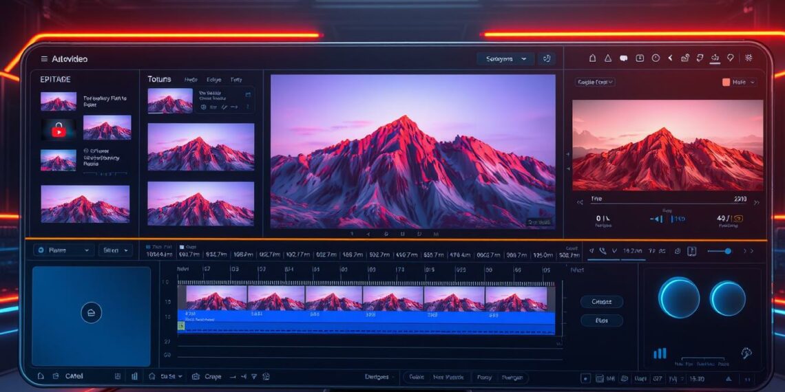Click the right smaller blue knob

pos(728,298)
